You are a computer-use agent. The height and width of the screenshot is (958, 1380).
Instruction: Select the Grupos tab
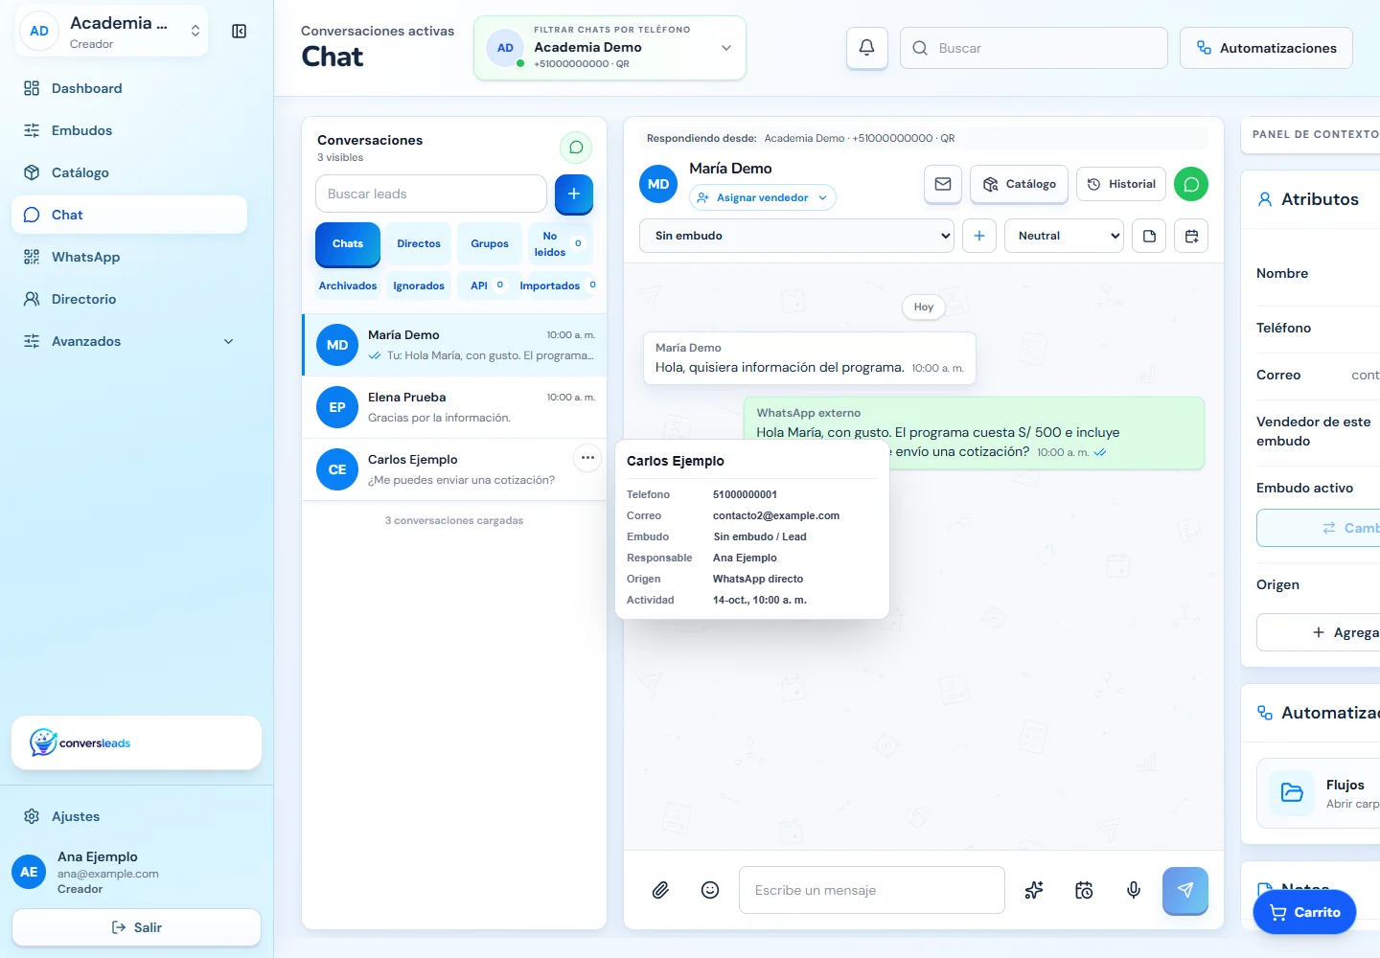tap(490, 243)
